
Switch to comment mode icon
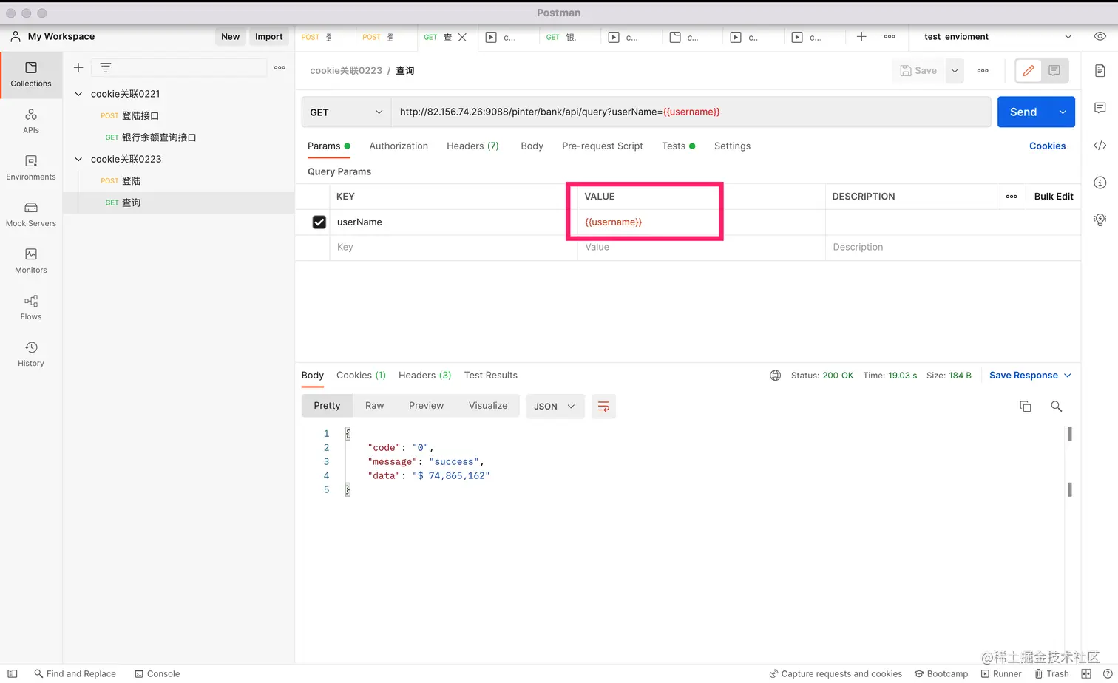pyautogui.click(x=1054, y=70)
